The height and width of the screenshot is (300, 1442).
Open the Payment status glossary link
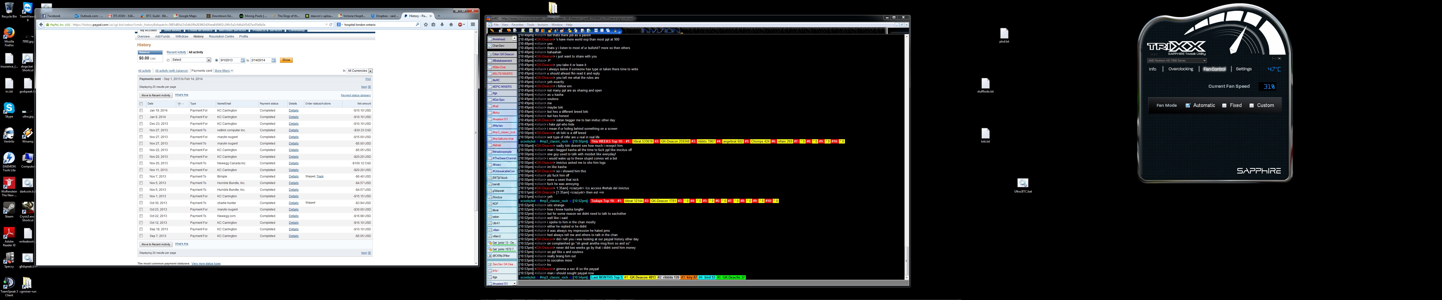355,95
